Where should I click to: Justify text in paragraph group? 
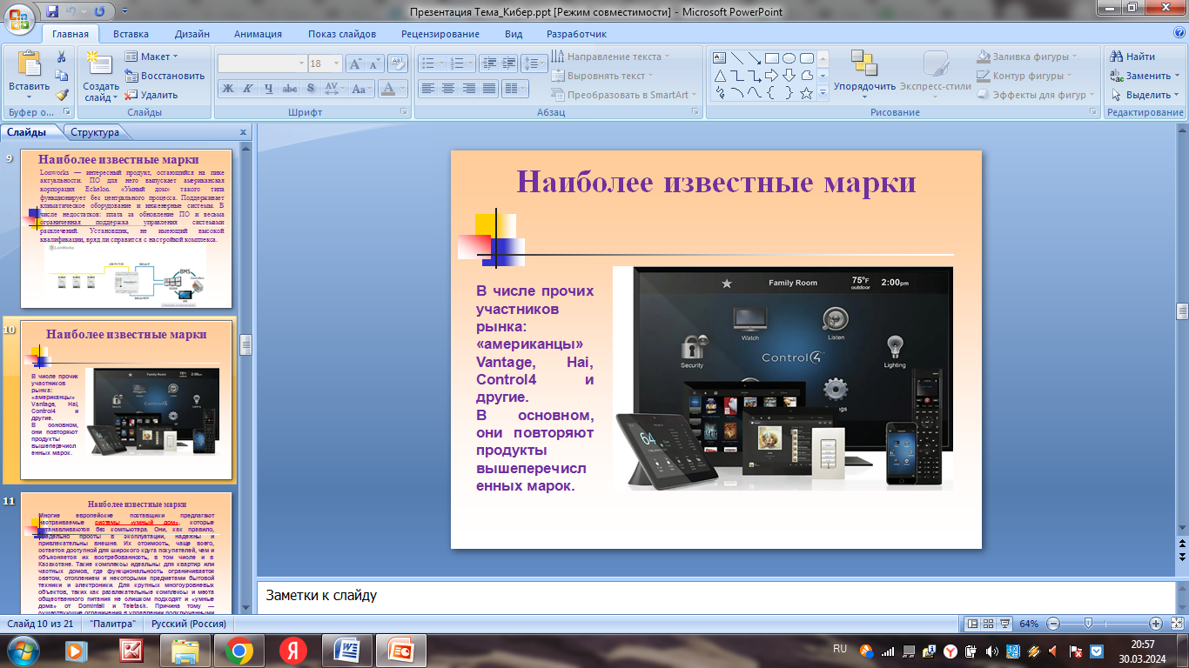(x=489, y=89)
